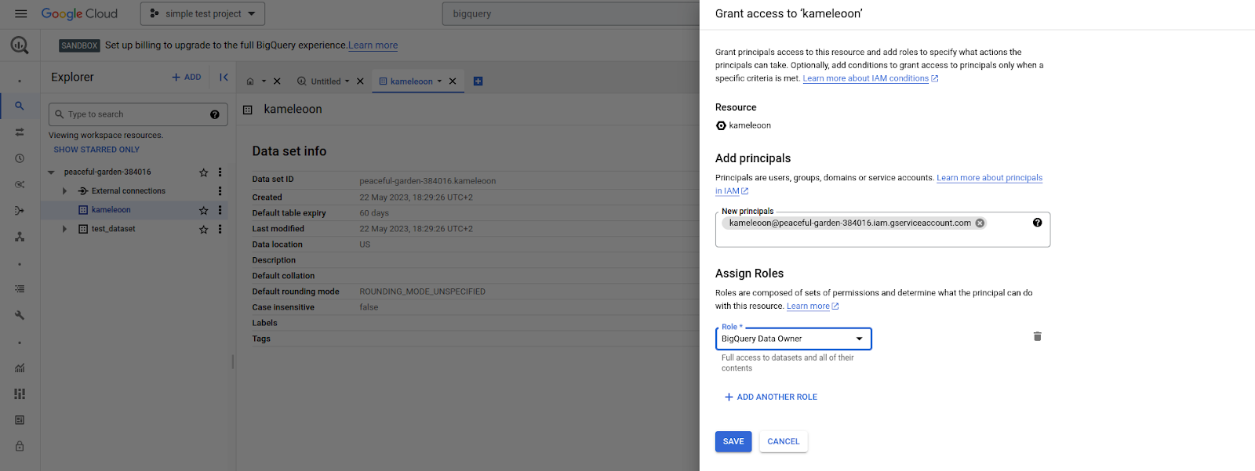Image resolution: width=1255 pixels, height=471 pixels.
Task: Select External connections in Explorer tree
Action: click(x=129, y=191)
